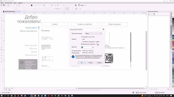Click the Справка (Help) button in the import dialog
The image size is (174, 97).
[99, 63]
